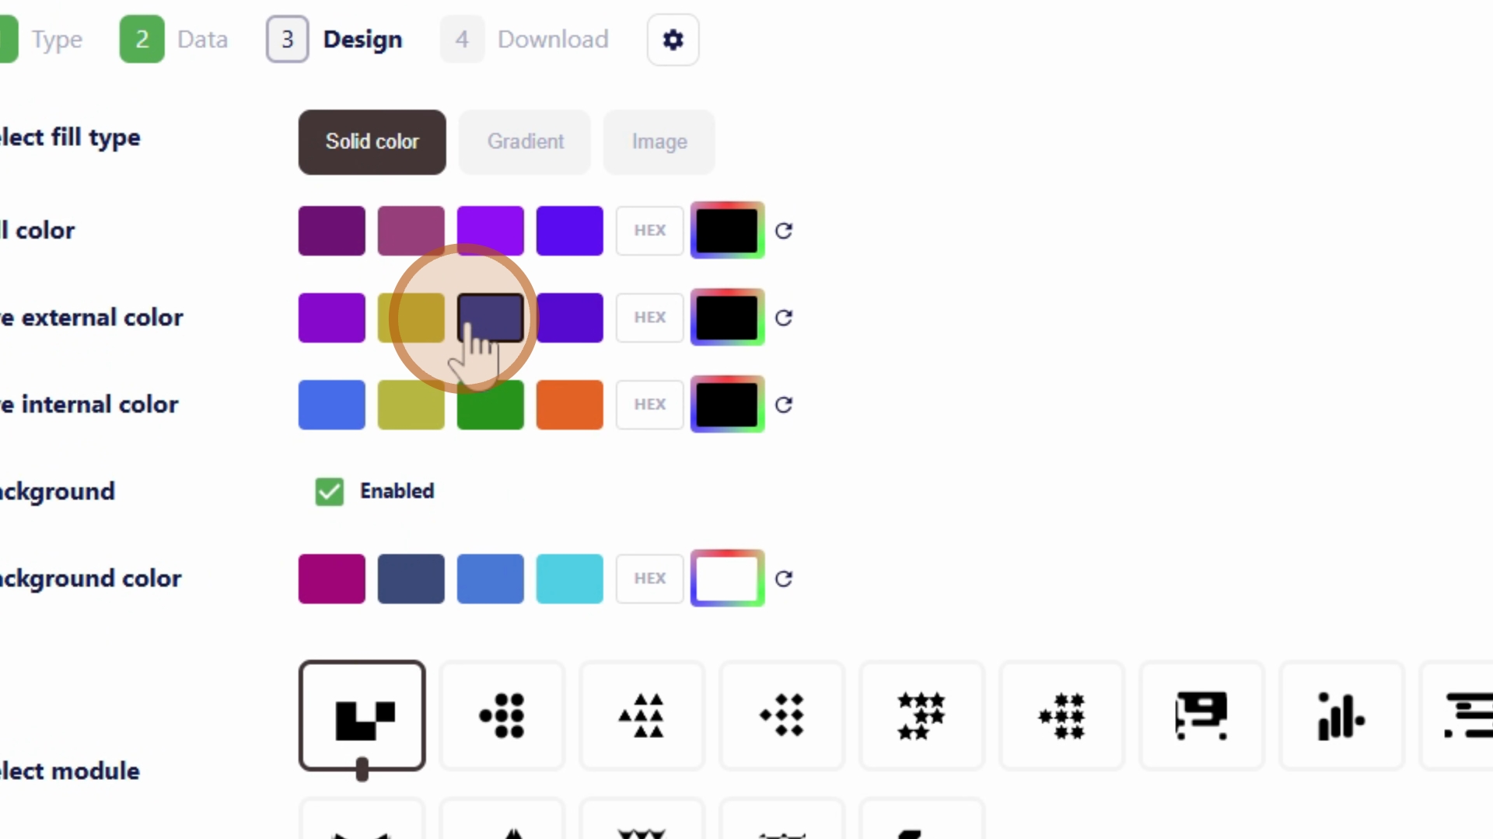Select the triangles module

tap(642, 715)
